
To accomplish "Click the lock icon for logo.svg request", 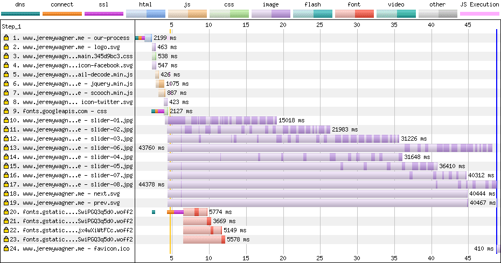I will pos(6,47).
